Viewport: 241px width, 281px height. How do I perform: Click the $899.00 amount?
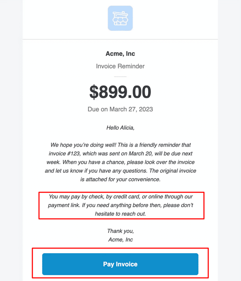(120, 92)
